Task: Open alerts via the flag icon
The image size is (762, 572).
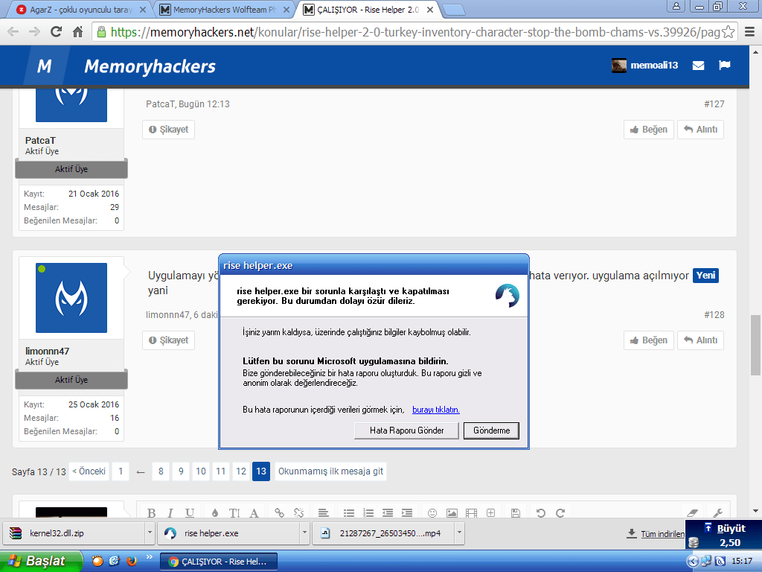Action: pos(725,66)
